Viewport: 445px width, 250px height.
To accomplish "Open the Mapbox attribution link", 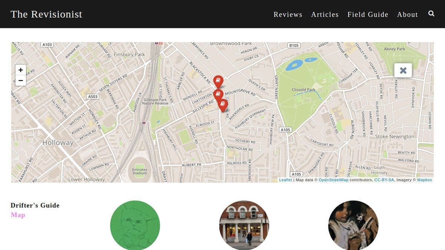I will coord(425,180).
